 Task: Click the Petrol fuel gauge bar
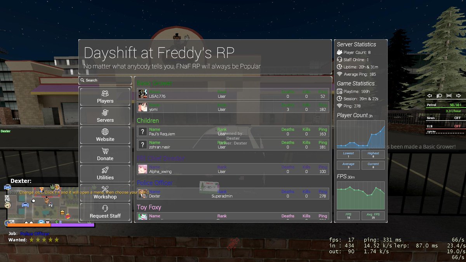tap(445, 107)
